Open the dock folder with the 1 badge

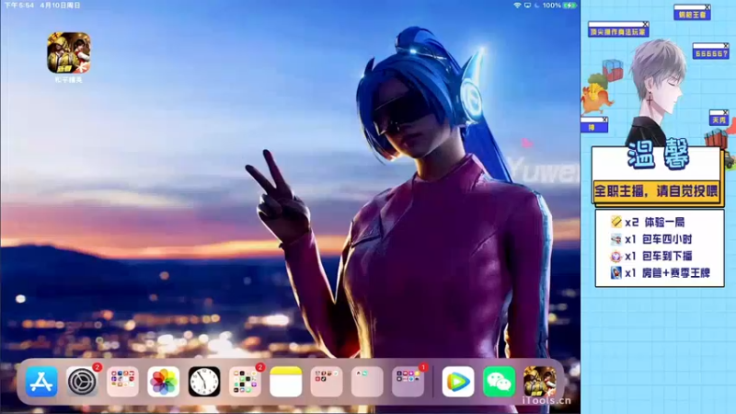point(408,382)
